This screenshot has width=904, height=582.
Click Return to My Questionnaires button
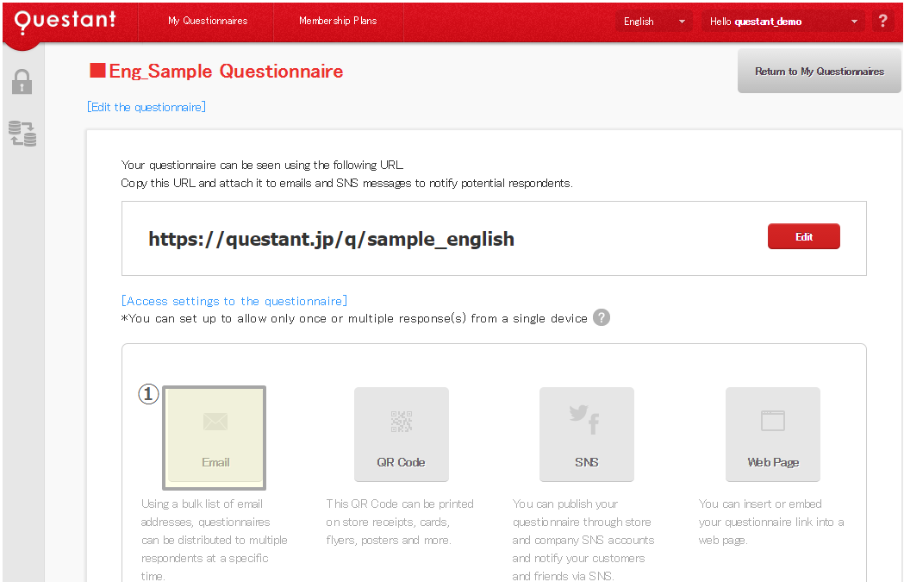click(820, 71)
